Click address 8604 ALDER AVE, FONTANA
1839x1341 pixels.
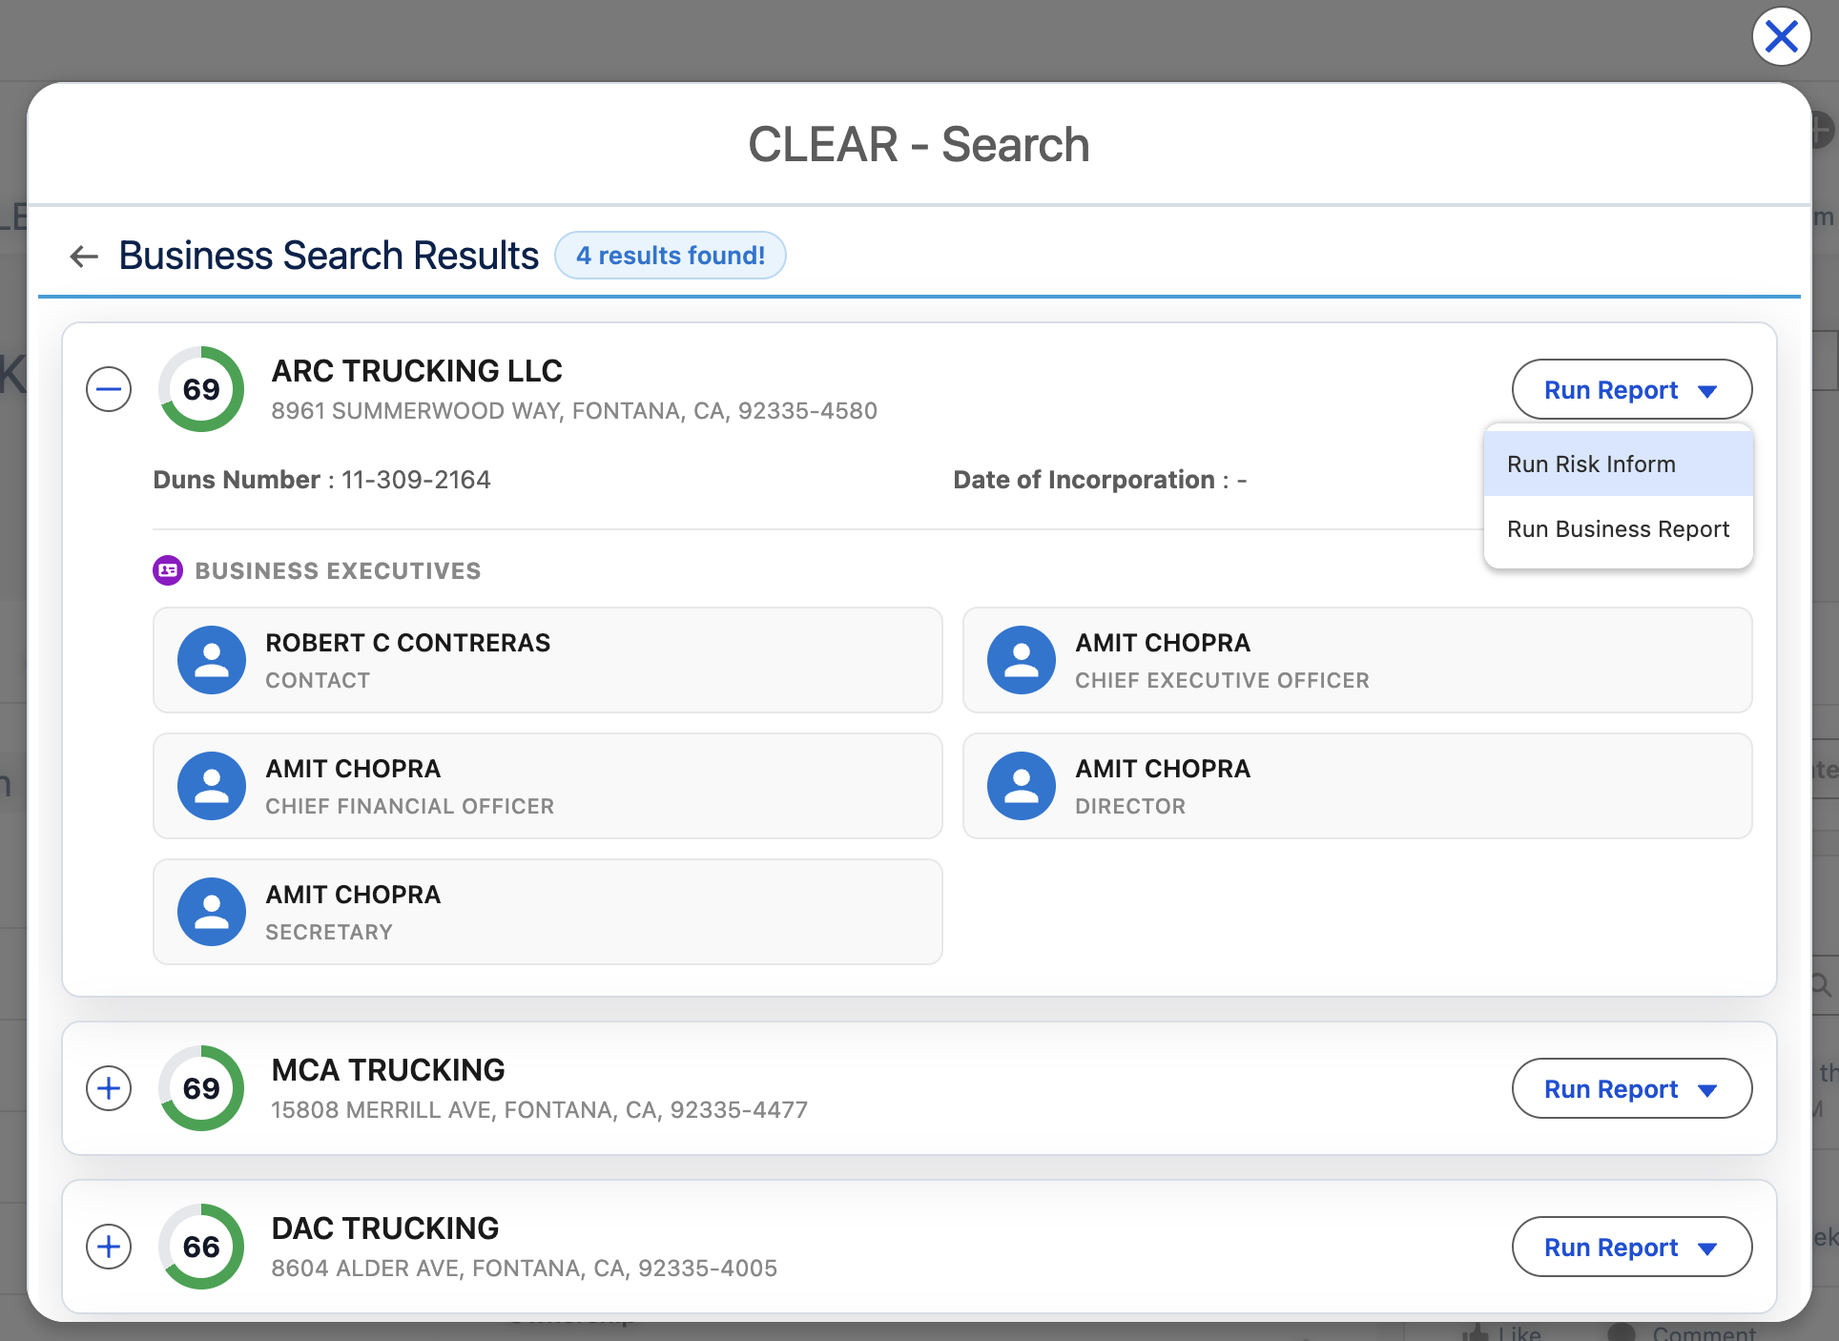(x=525, y=1269)
